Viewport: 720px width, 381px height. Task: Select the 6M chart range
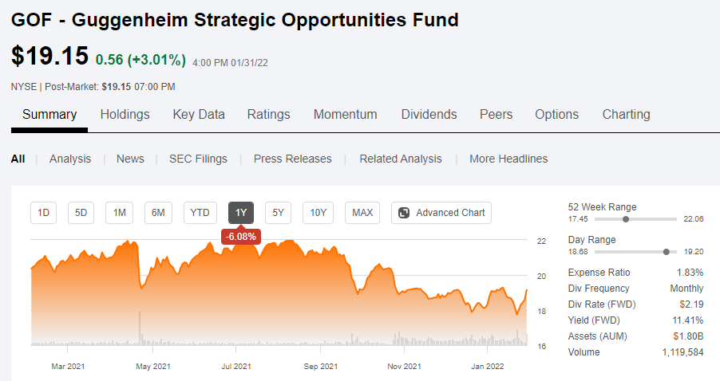pos(158,213)
